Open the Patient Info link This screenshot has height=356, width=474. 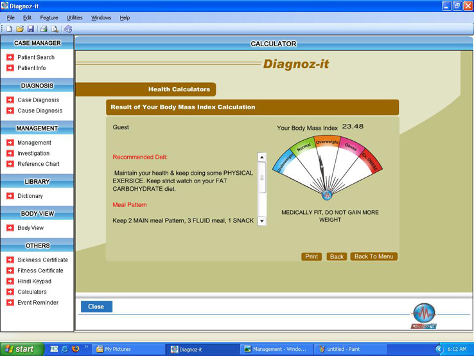click(x=31, y=67)
